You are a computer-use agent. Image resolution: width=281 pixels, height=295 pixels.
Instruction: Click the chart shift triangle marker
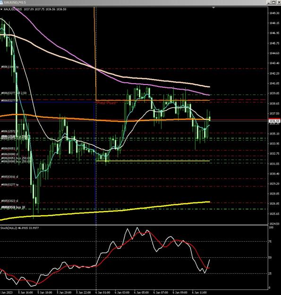[x=213, y=8]
